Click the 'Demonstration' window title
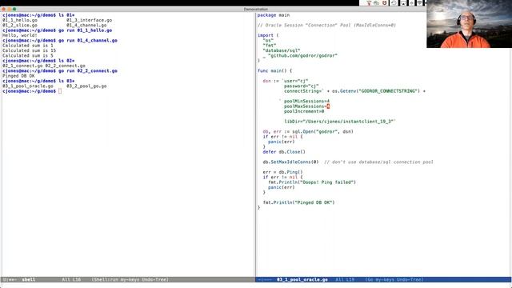512x288 pixels. tap(256, 9)
